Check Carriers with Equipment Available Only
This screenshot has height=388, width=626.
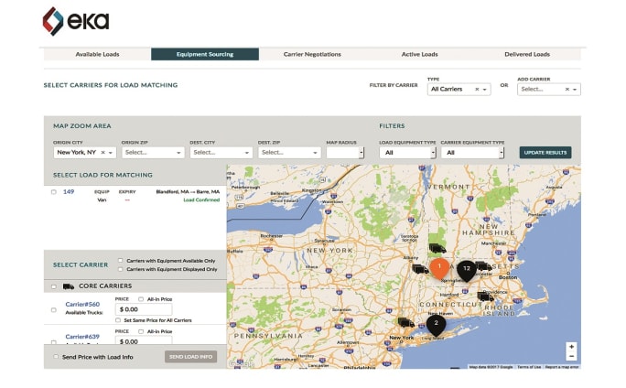(x=121, y=260)
